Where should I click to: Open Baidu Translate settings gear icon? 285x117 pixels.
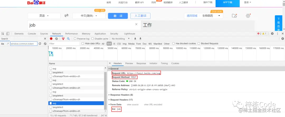tap(248, 16)
